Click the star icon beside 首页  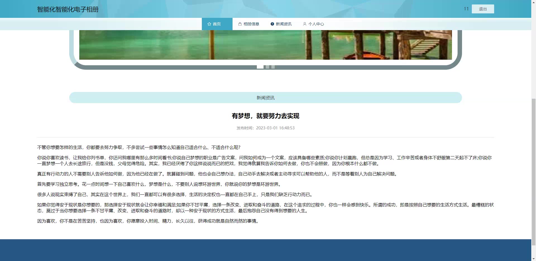point(209,24)
